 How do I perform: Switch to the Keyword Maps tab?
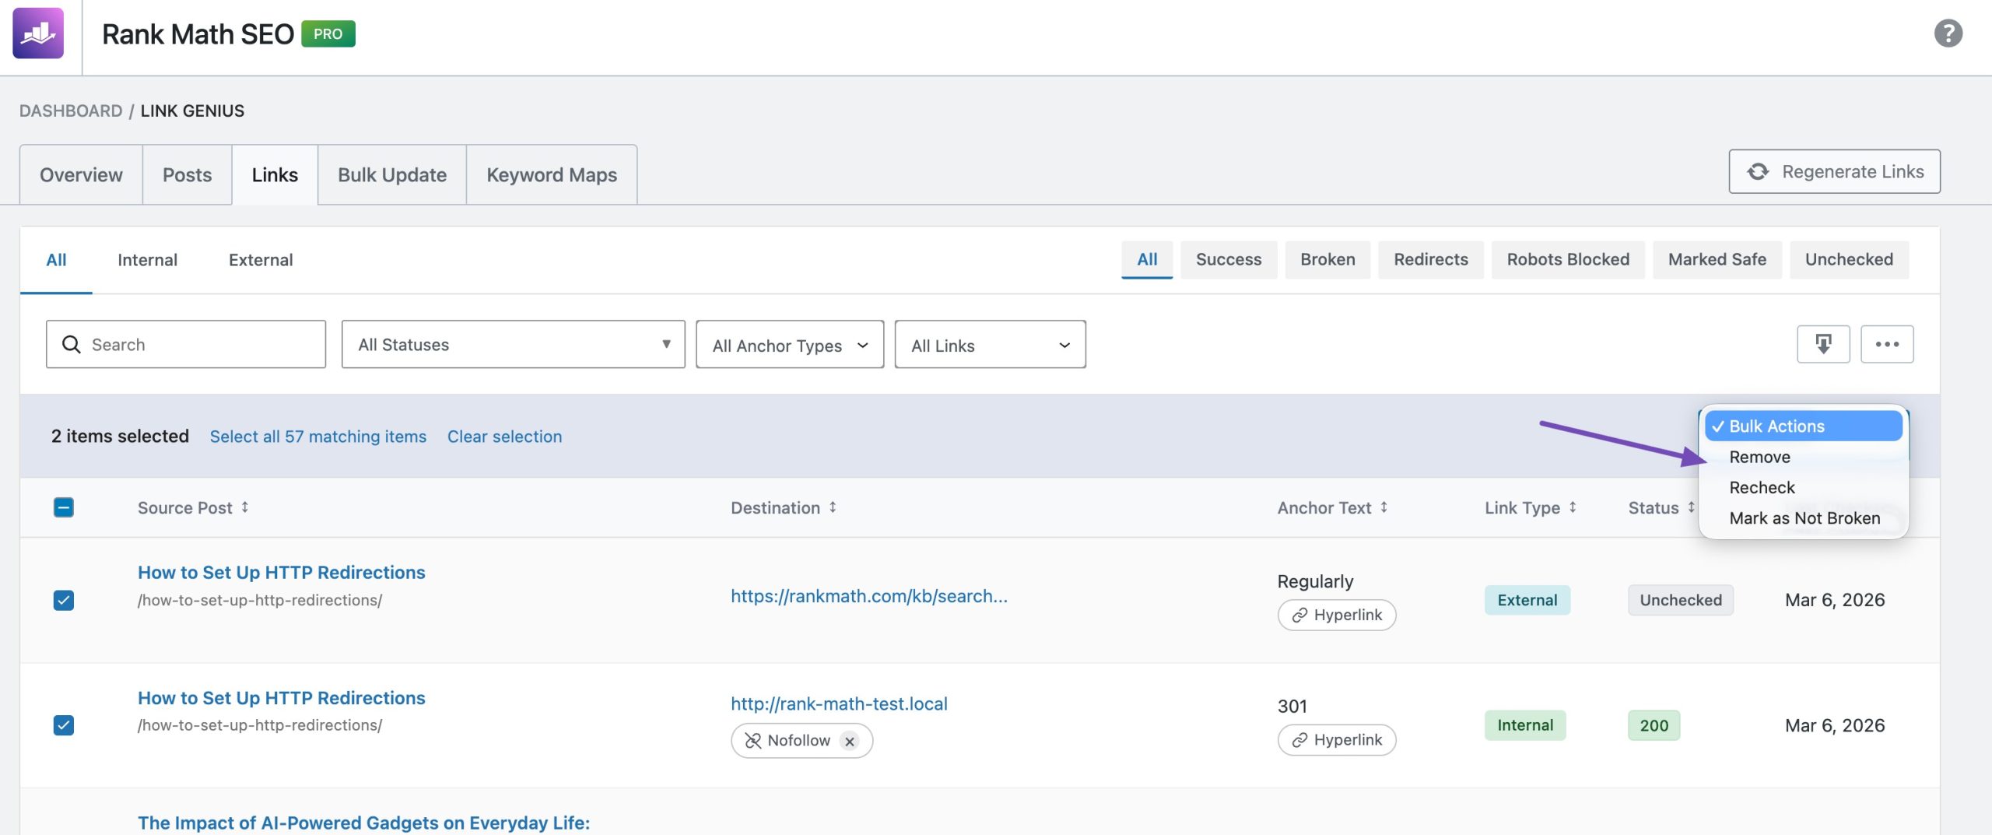coord(551,174)
